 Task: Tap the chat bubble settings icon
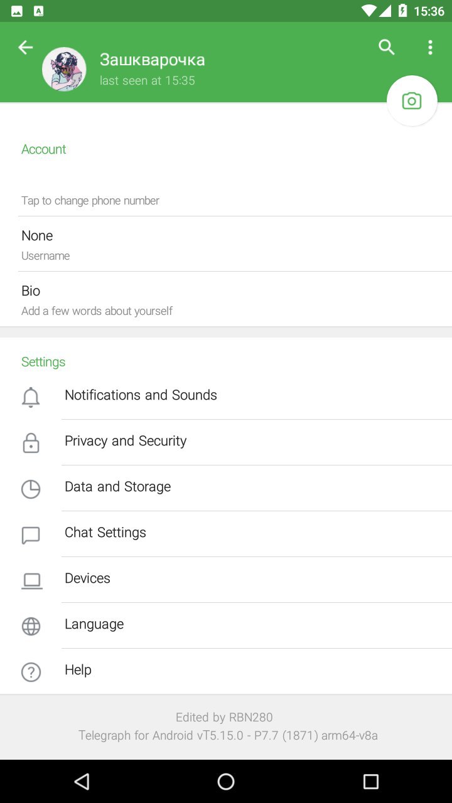tap(31, 534)
